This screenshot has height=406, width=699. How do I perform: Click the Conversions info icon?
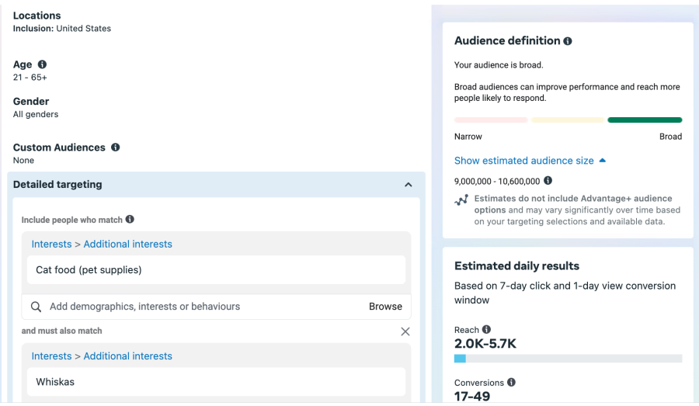click(511, 382)
